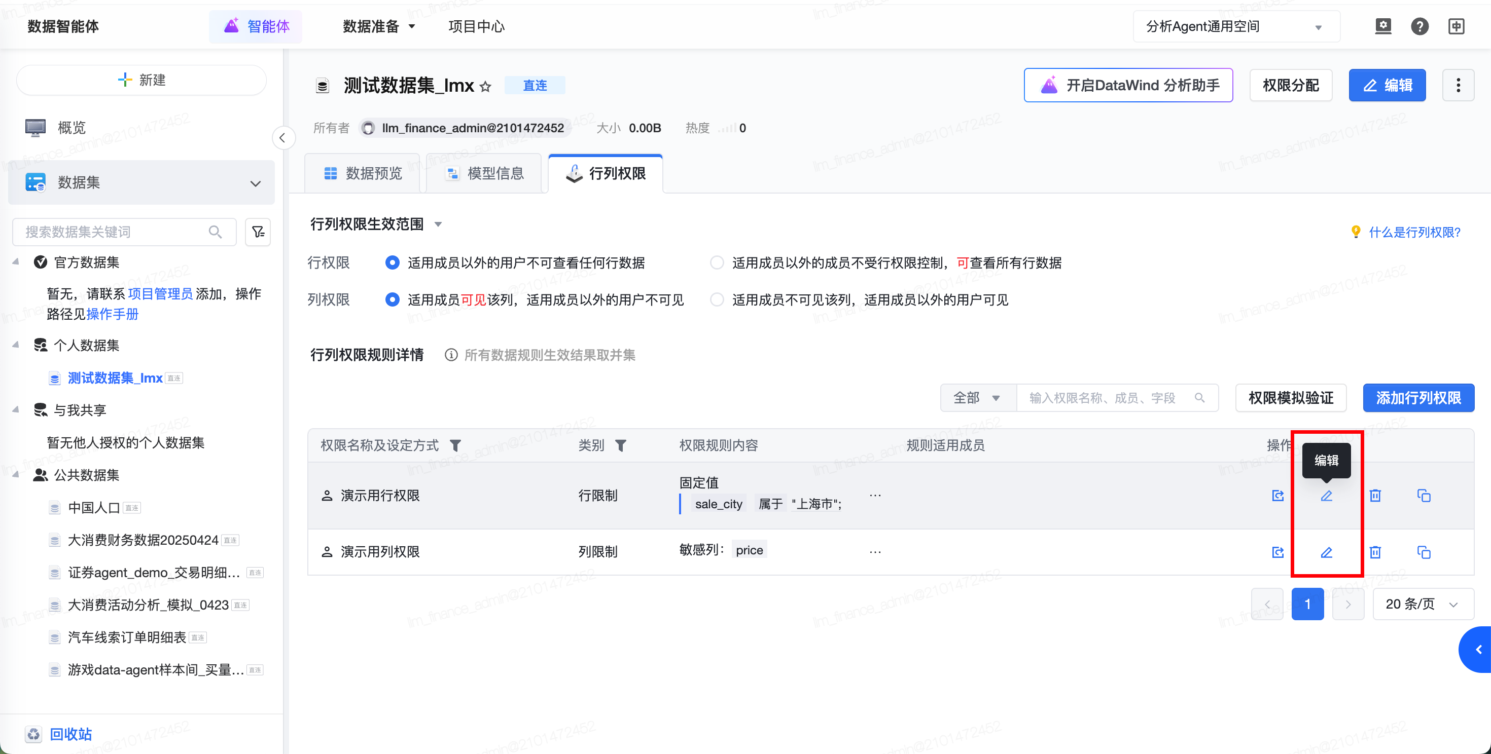Delete the 演示用行权限 rule via trash icon
The height and width of the screenshot is (754, 1491).
[x=1375, y=496]
